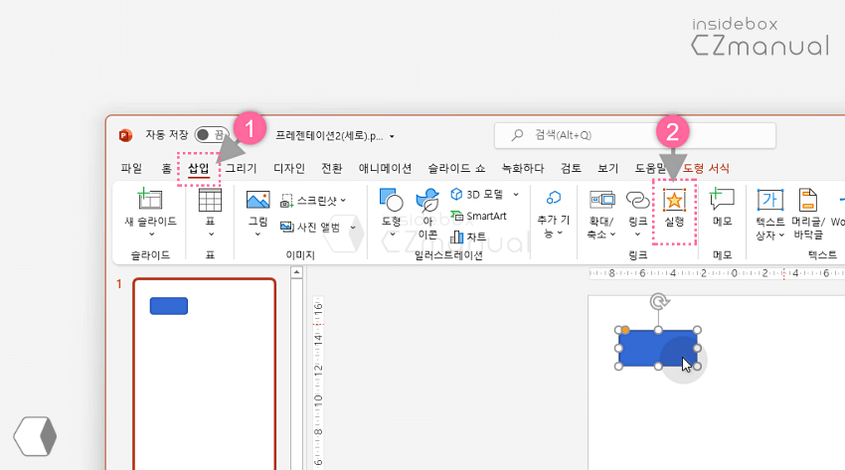Click the 사진 앨범 button

coord(310,228)
